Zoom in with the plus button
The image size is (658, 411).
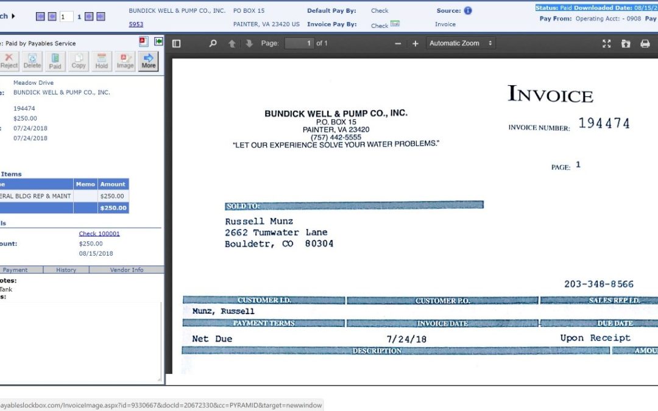(x=416, y=43)
